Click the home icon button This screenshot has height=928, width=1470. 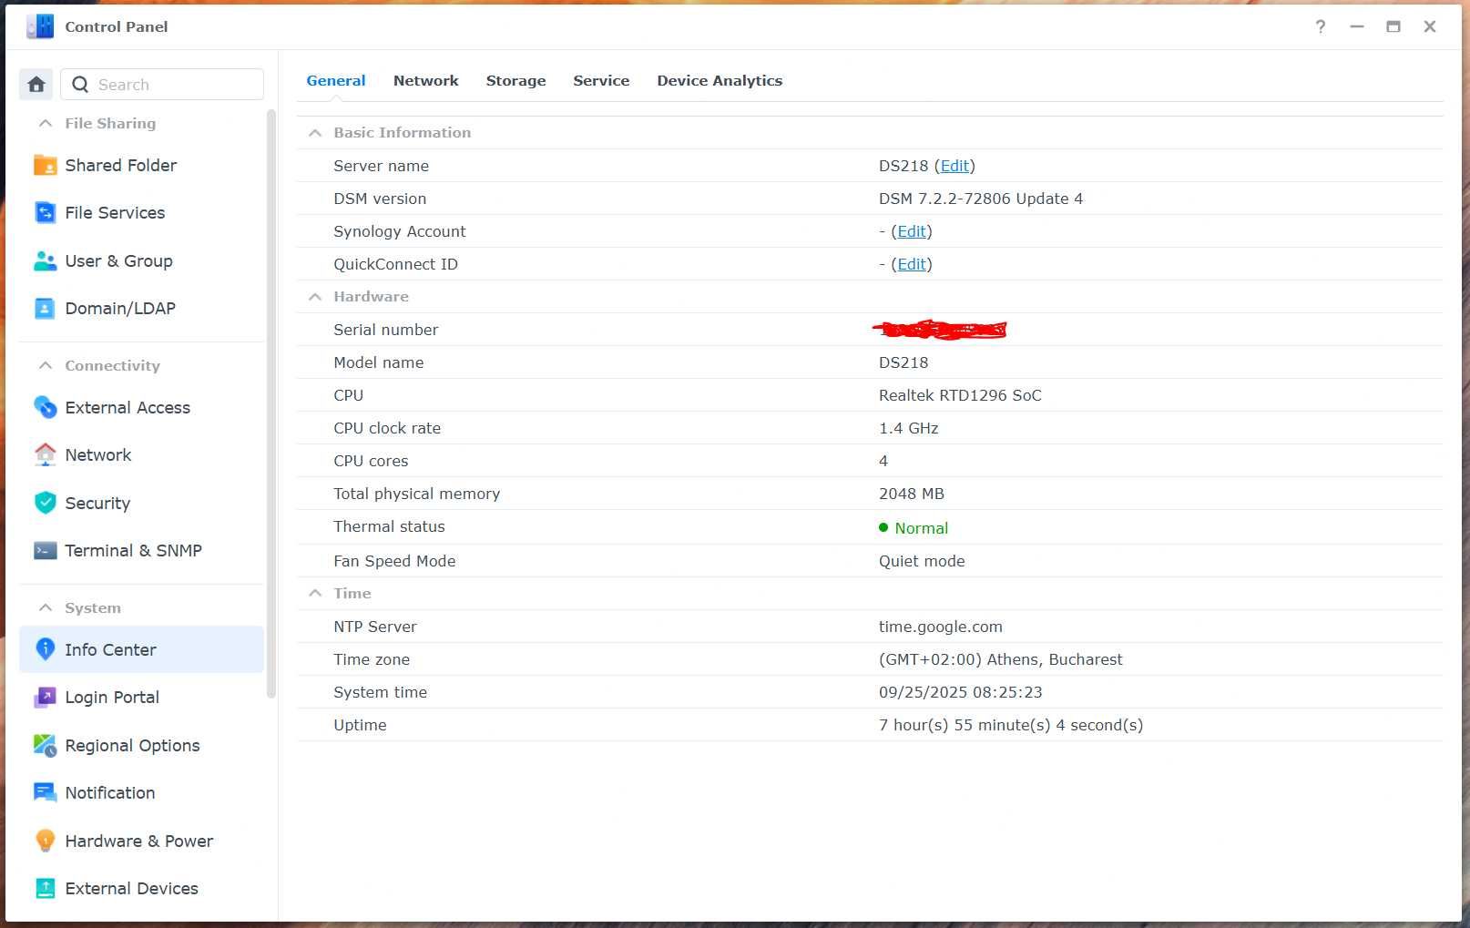pyautogui.click(x=36, y=85)
